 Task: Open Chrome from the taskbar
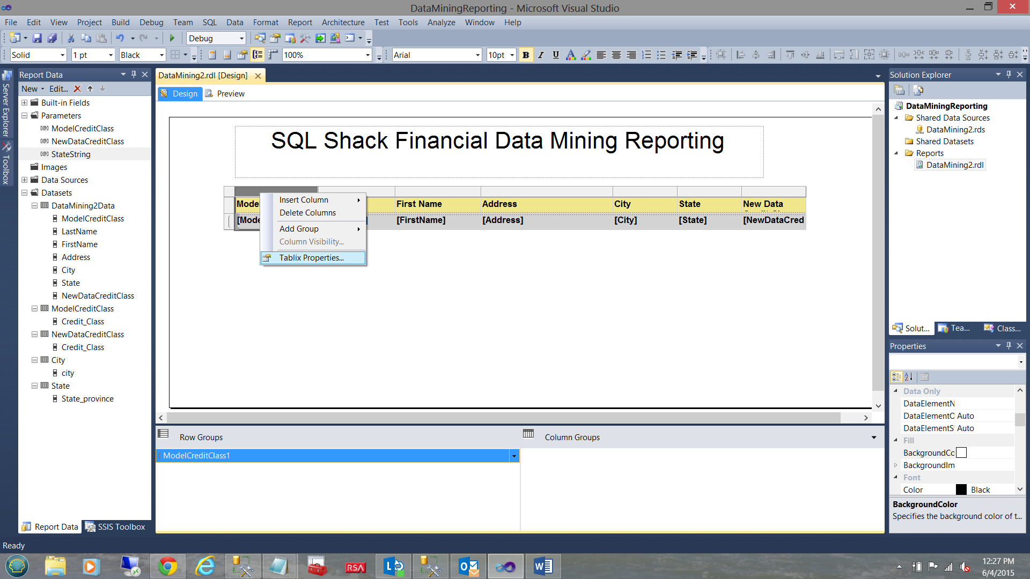[167, 566]
